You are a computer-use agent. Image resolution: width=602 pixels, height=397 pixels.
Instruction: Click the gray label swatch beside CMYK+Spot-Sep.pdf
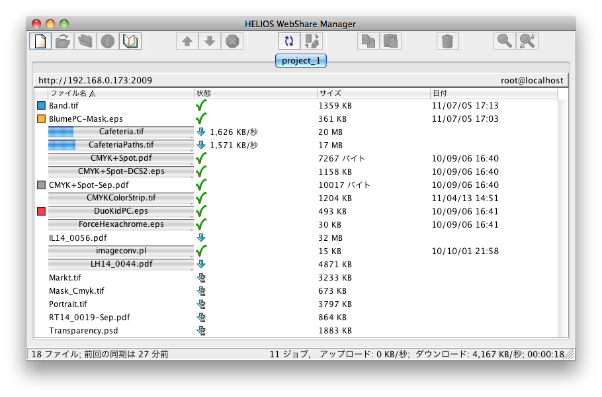(41, 185)
